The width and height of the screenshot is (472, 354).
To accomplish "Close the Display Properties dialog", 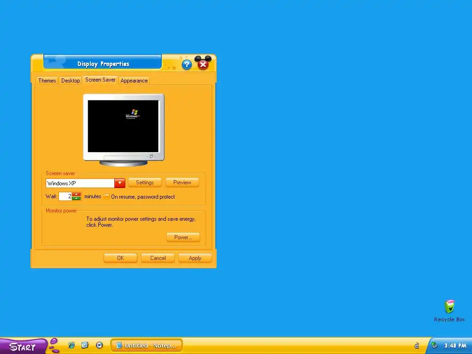I will (203, 64).
